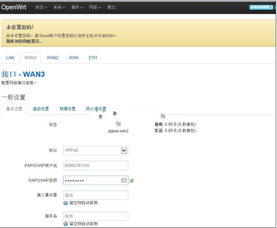Open the 服务 dropdown menu
This screenshot has height=228, width=277.
pyautogui.click(x=77, y=7)
